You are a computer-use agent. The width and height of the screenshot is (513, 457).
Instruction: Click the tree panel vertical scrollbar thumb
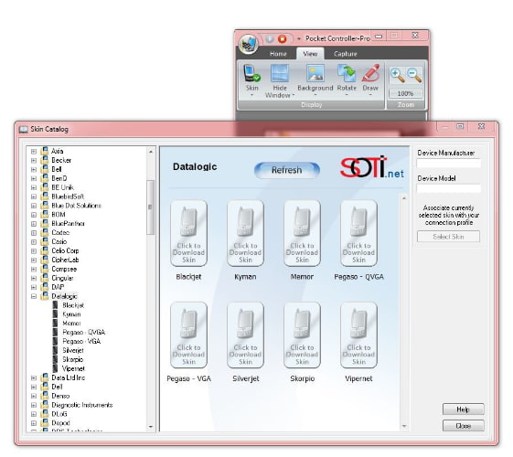[150, 207]
